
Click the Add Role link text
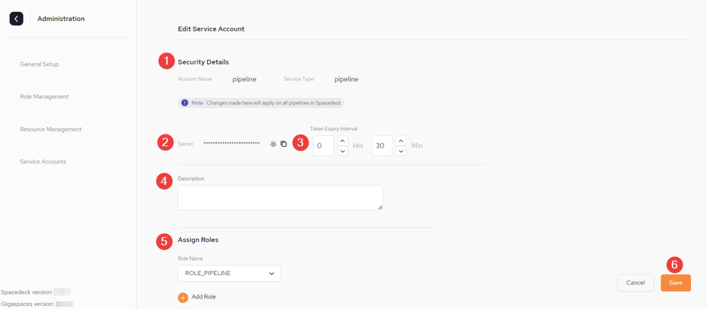[x=204, y=297]
